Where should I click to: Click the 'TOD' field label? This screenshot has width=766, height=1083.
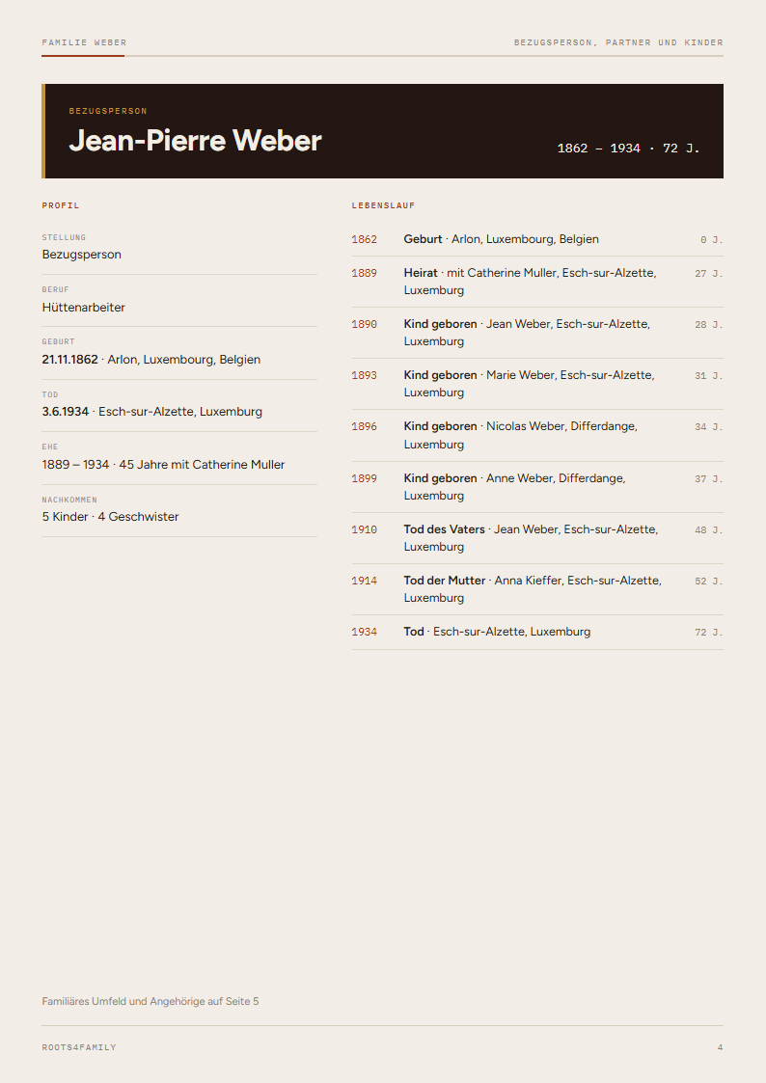(50, 394)
